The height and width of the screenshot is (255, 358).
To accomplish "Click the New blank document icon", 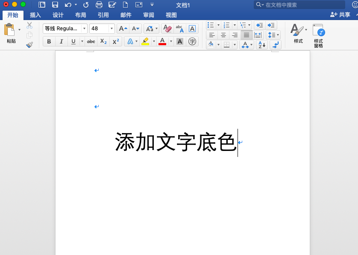I will (125, 5).
